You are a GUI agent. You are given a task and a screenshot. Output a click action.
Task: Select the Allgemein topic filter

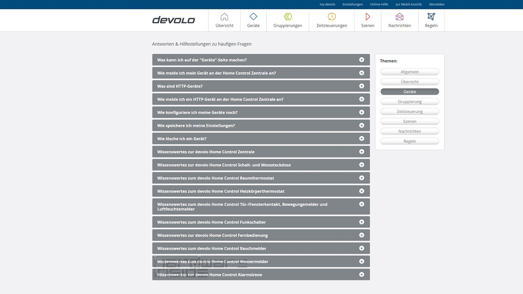pyautogui.click(x=409, y=72)
